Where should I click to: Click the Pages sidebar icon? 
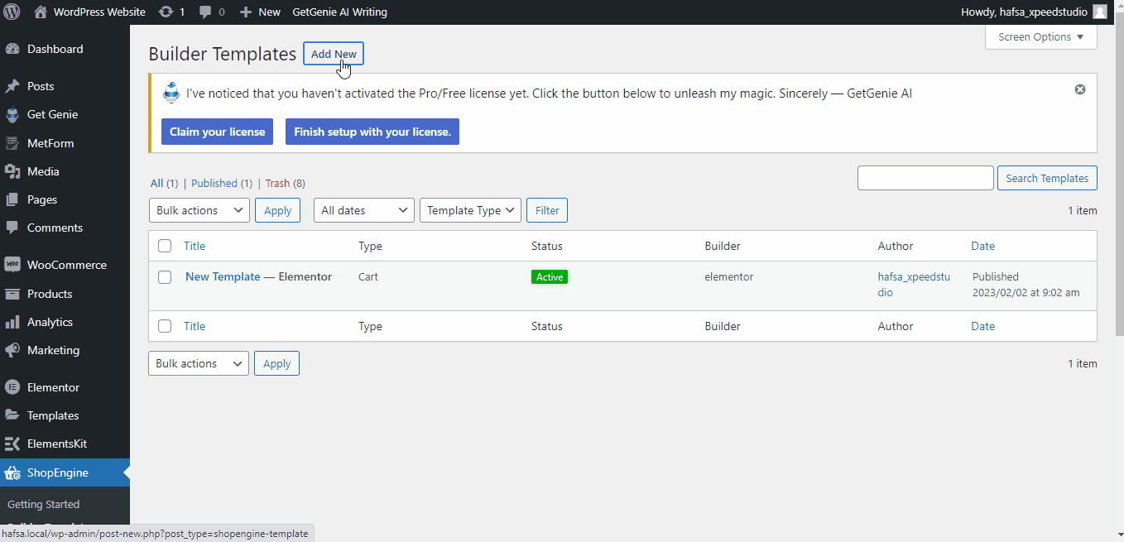tap(12, 199)
